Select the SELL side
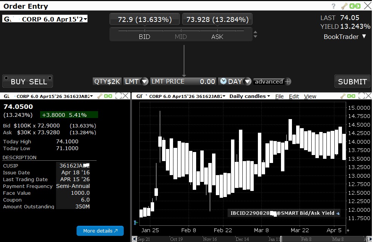 [x=38, y=82]
